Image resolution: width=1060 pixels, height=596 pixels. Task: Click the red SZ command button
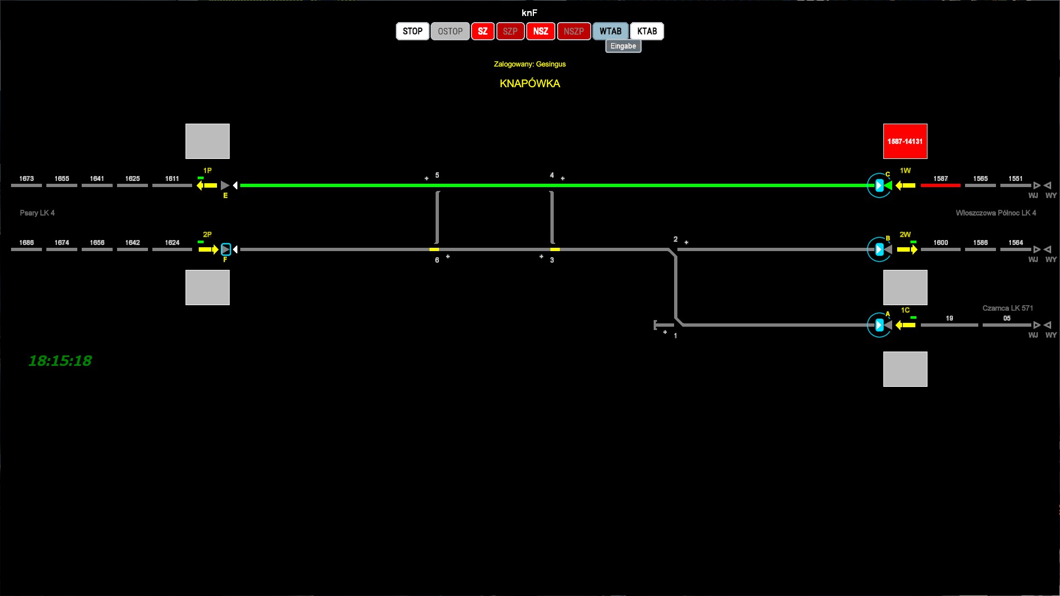483,31
